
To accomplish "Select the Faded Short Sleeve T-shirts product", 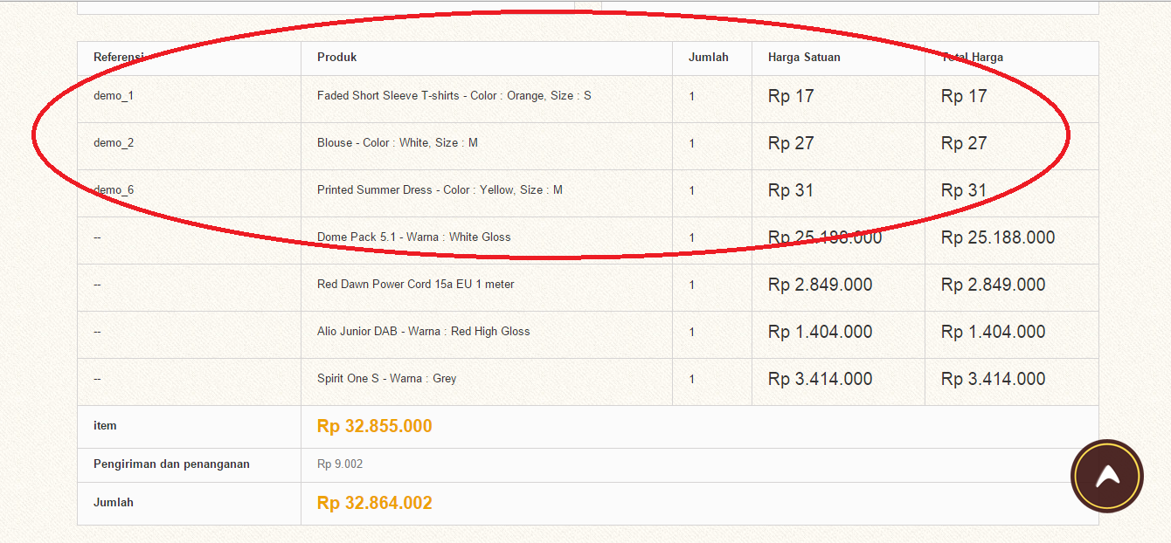I will point(454,96).
